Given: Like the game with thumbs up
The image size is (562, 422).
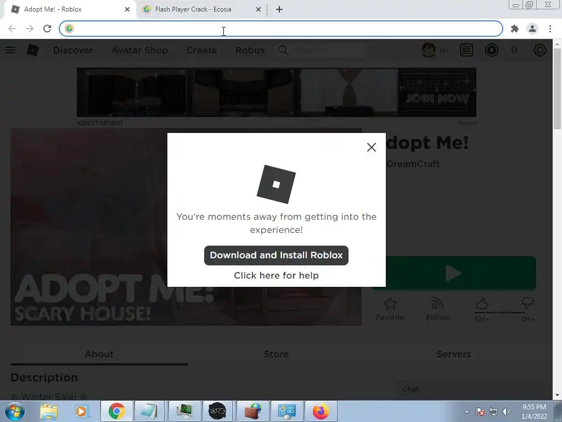Looking at the screenshot, I should point(482,304).
